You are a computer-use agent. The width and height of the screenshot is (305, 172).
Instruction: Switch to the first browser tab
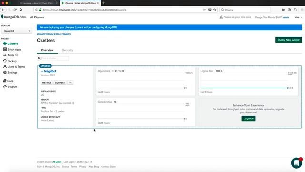[x=39, y=3]
